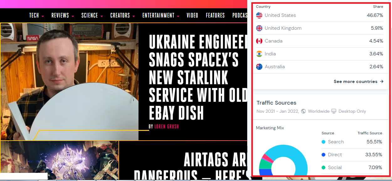Select the United States country row text
392x181 pixels.
point(280,15)
